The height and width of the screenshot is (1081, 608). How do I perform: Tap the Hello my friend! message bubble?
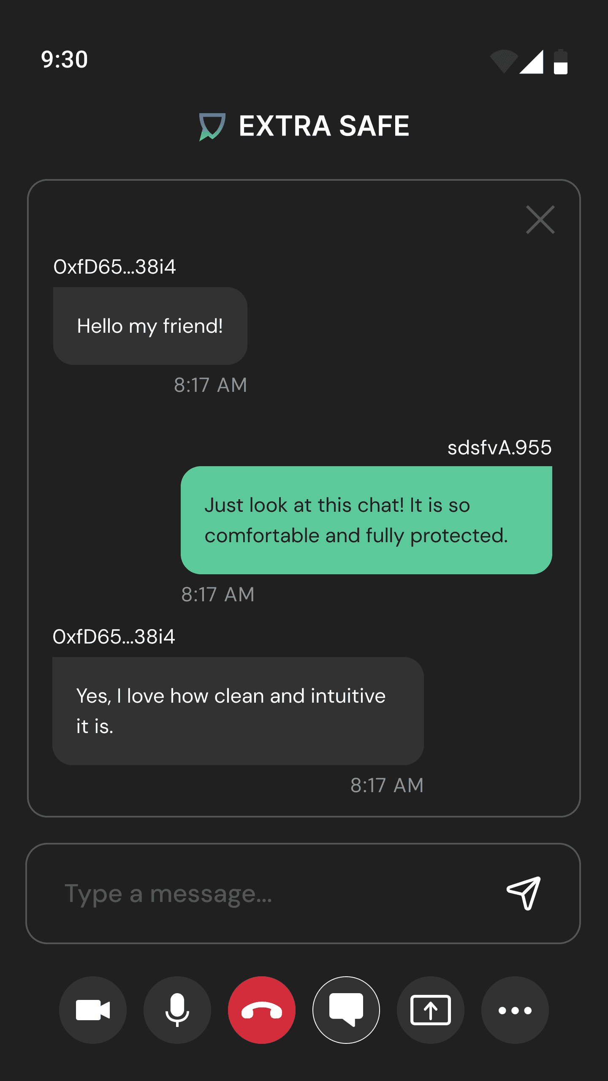(x=150, y=326)
